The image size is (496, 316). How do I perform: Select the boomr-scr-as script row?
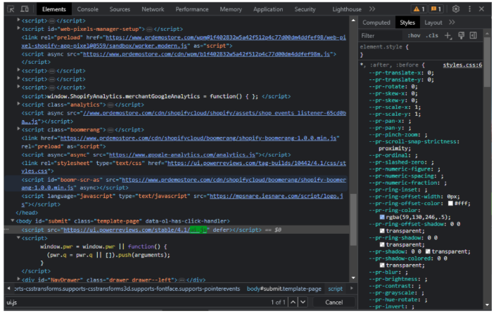pos(176,184)
